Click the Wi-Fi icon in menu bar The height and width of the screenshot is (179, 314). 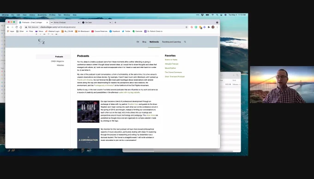point(213,15)
